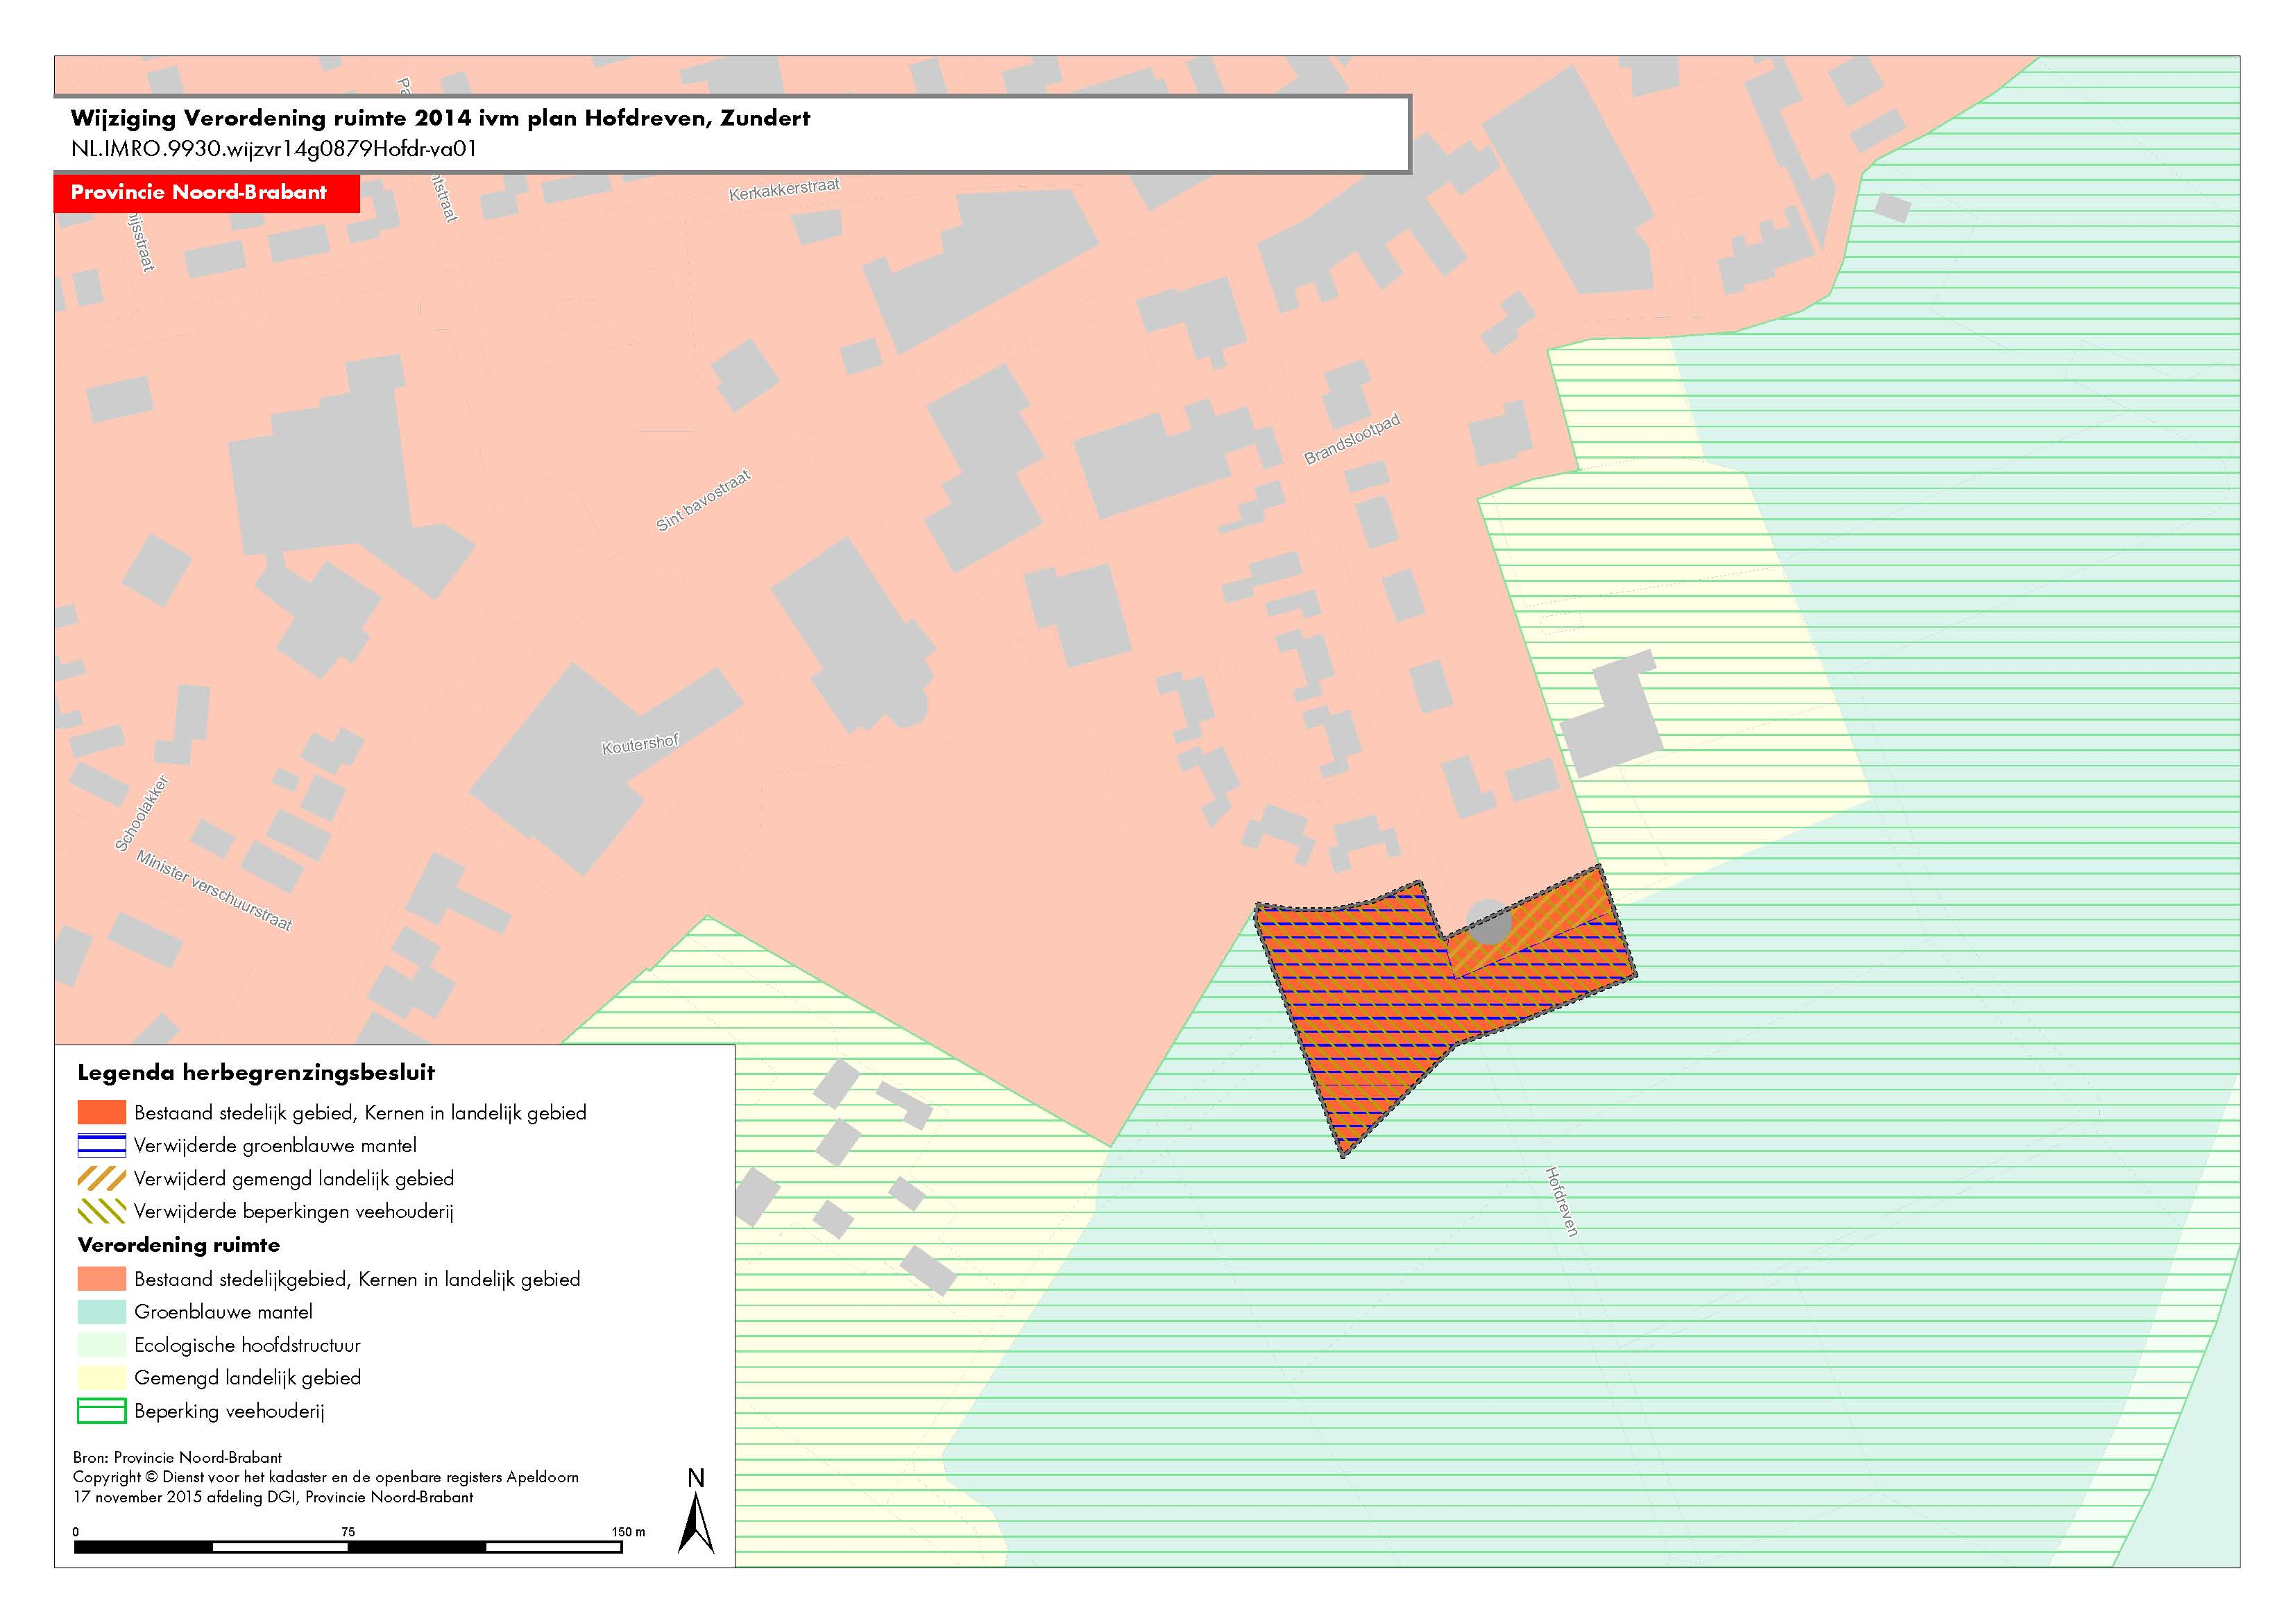Click the map title Wijziging Verordening ruimte 2014
The image size is (2296, 1623).
[x=440, y=118]
